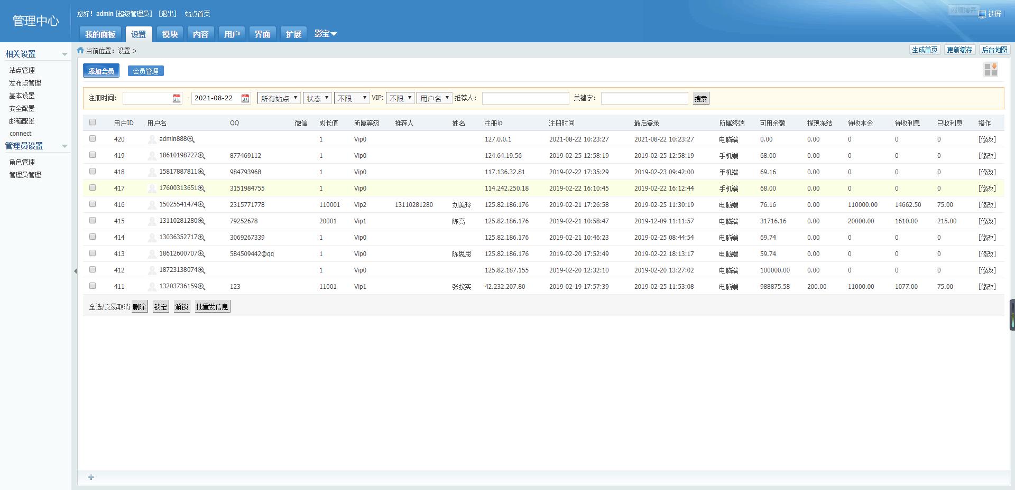Click magnifier icon next to 13203736159
1015x490 pixels.
202,287
